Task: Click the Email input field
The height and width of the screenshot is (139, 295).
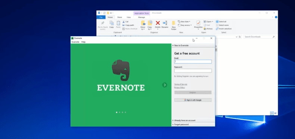Action: point(193,61)
